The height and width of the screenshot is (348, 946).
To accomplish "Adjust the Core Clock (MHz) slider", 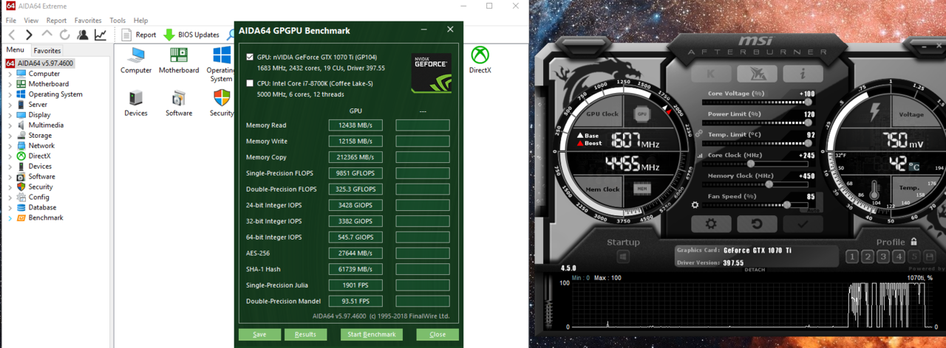I will click(752, 164).
